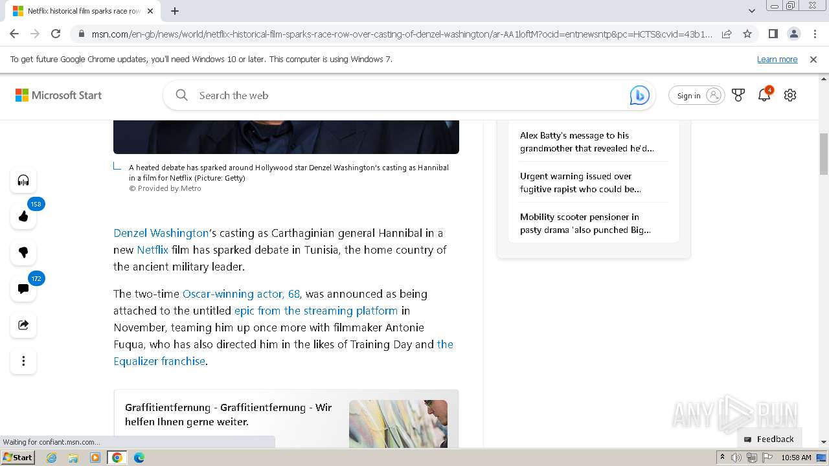Open more options vertical dots
The image size is (829, 466).
click(x=23, y=361)
